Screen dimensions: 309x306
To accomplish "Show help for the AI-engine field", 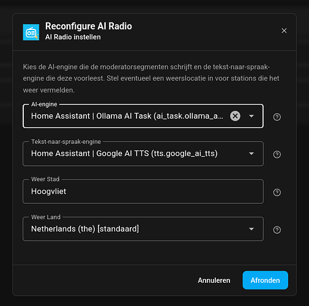I will (x=277, y=117).
